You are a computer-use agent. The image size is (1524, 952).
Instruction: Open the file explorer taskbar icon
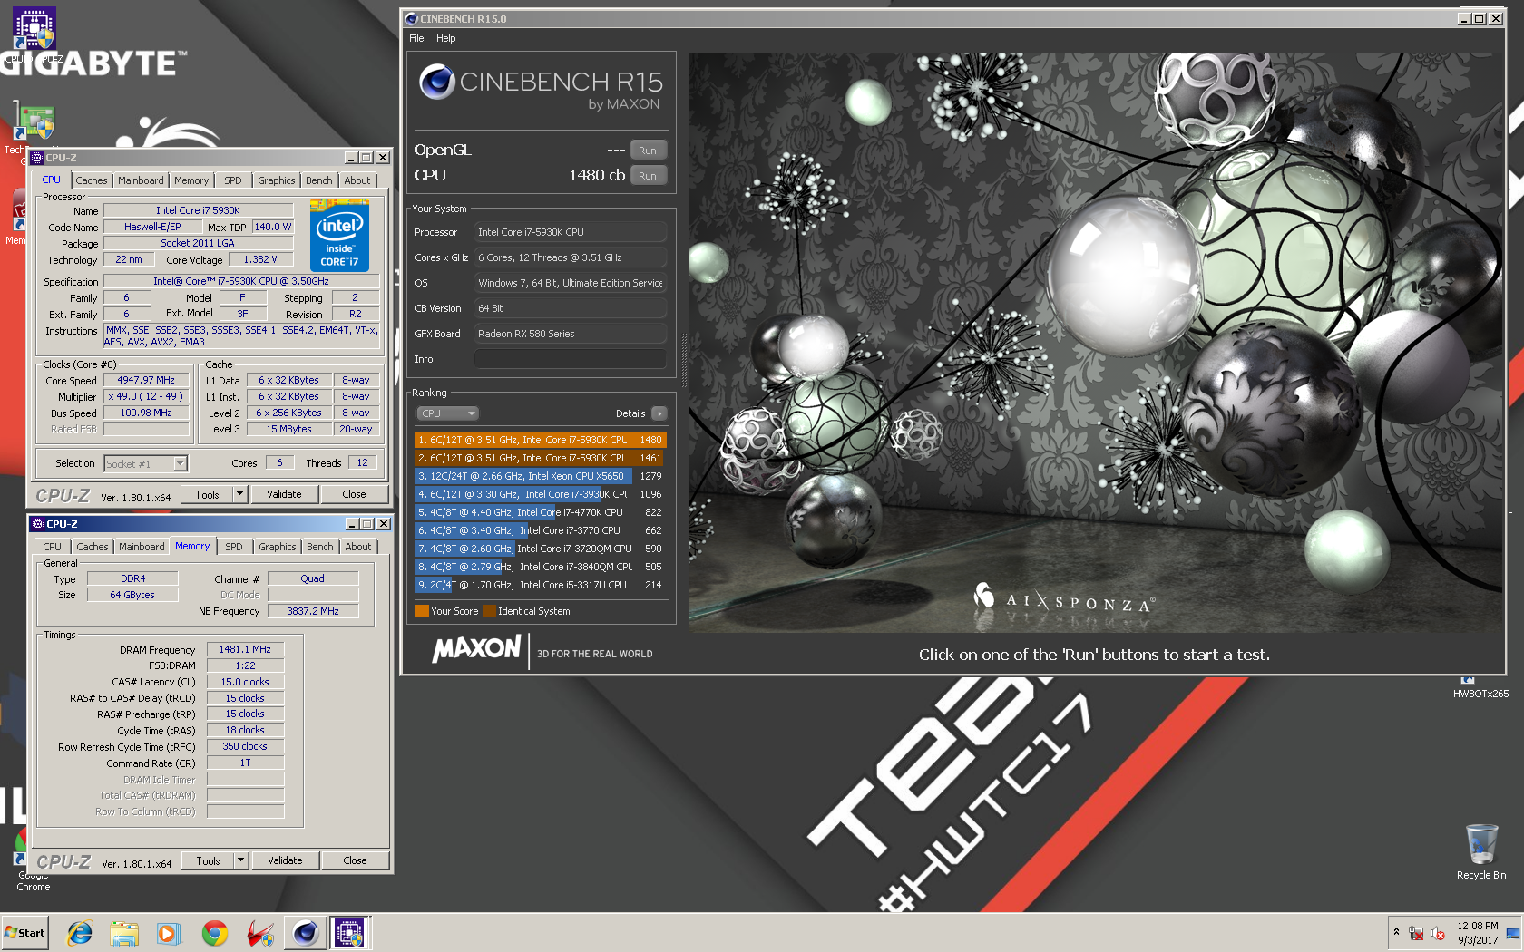[x=124, y=932]
